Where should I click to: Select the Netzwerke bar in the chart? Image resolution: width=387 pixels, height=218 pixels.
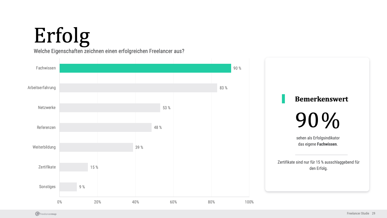click(x=110, y=108)
